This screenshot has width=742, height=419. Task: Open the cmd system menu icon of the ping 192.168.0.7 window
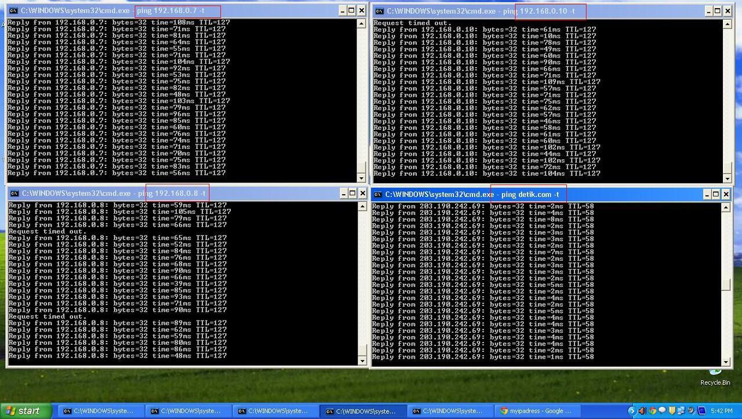(13, 10)
